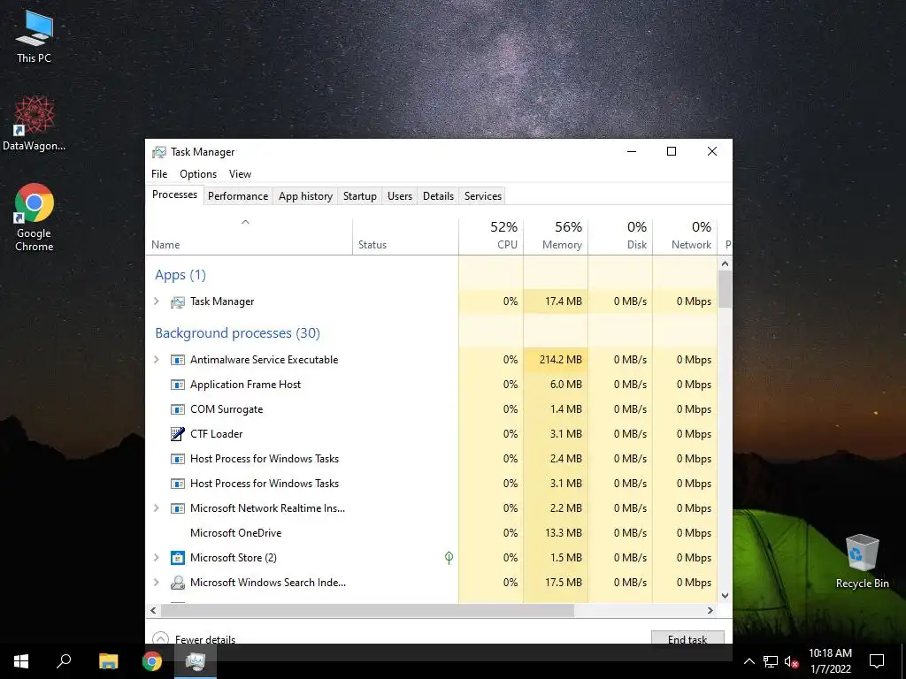Open This PC desktop icon
The image size is (906, 679).
pos(35,37)
